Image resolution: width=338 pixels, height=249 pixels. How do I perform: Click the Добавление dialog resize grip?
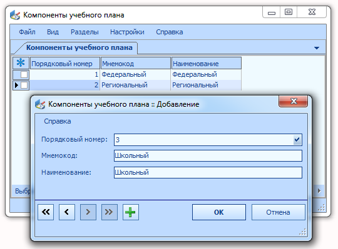coord(303,232)
